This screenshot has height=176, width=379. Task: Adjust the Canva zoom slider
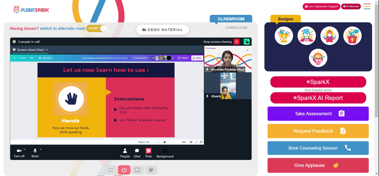pyautogui.click(x=166, y=142)
